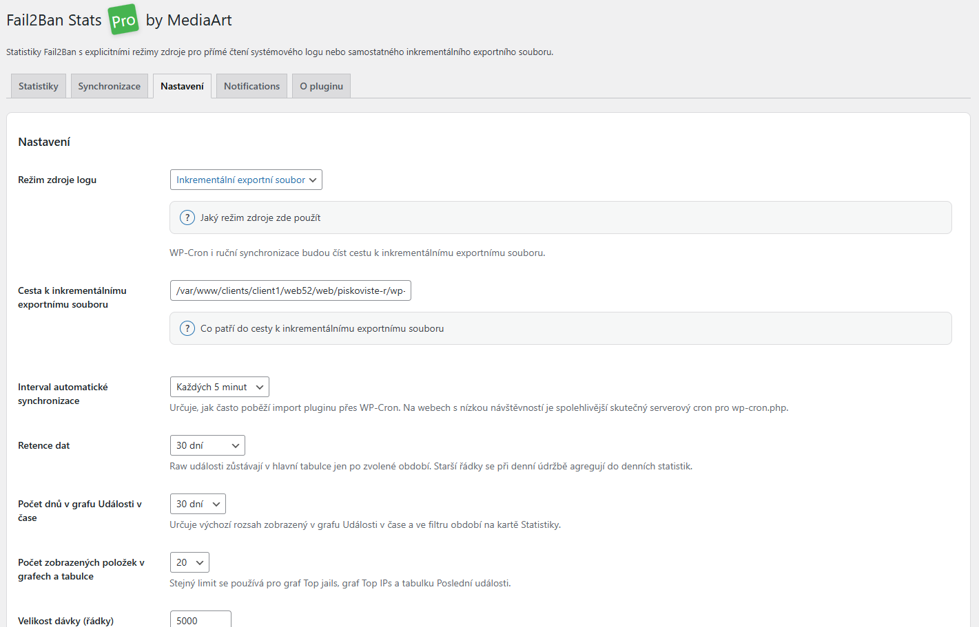Expand the chart days count dropdown
The width and height of the screenshot is (979, 627).
(198, 504)
